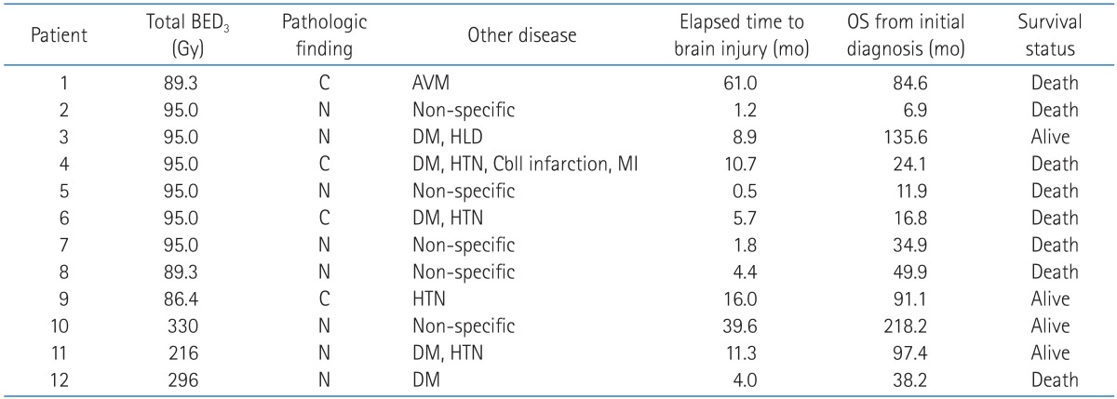1117x399 pixels.
Task: Select 'Elapsed time to brain injury' header
Action: pos(745,35)
